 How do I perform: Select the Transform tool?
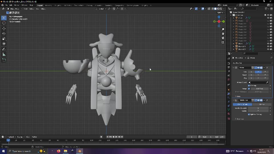pyautogui.click(x=4, y=44)
